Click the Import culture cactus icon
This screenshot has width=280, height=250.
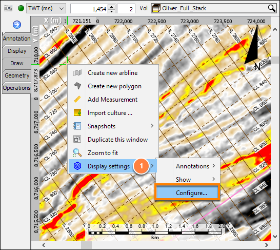click(77, 113)
